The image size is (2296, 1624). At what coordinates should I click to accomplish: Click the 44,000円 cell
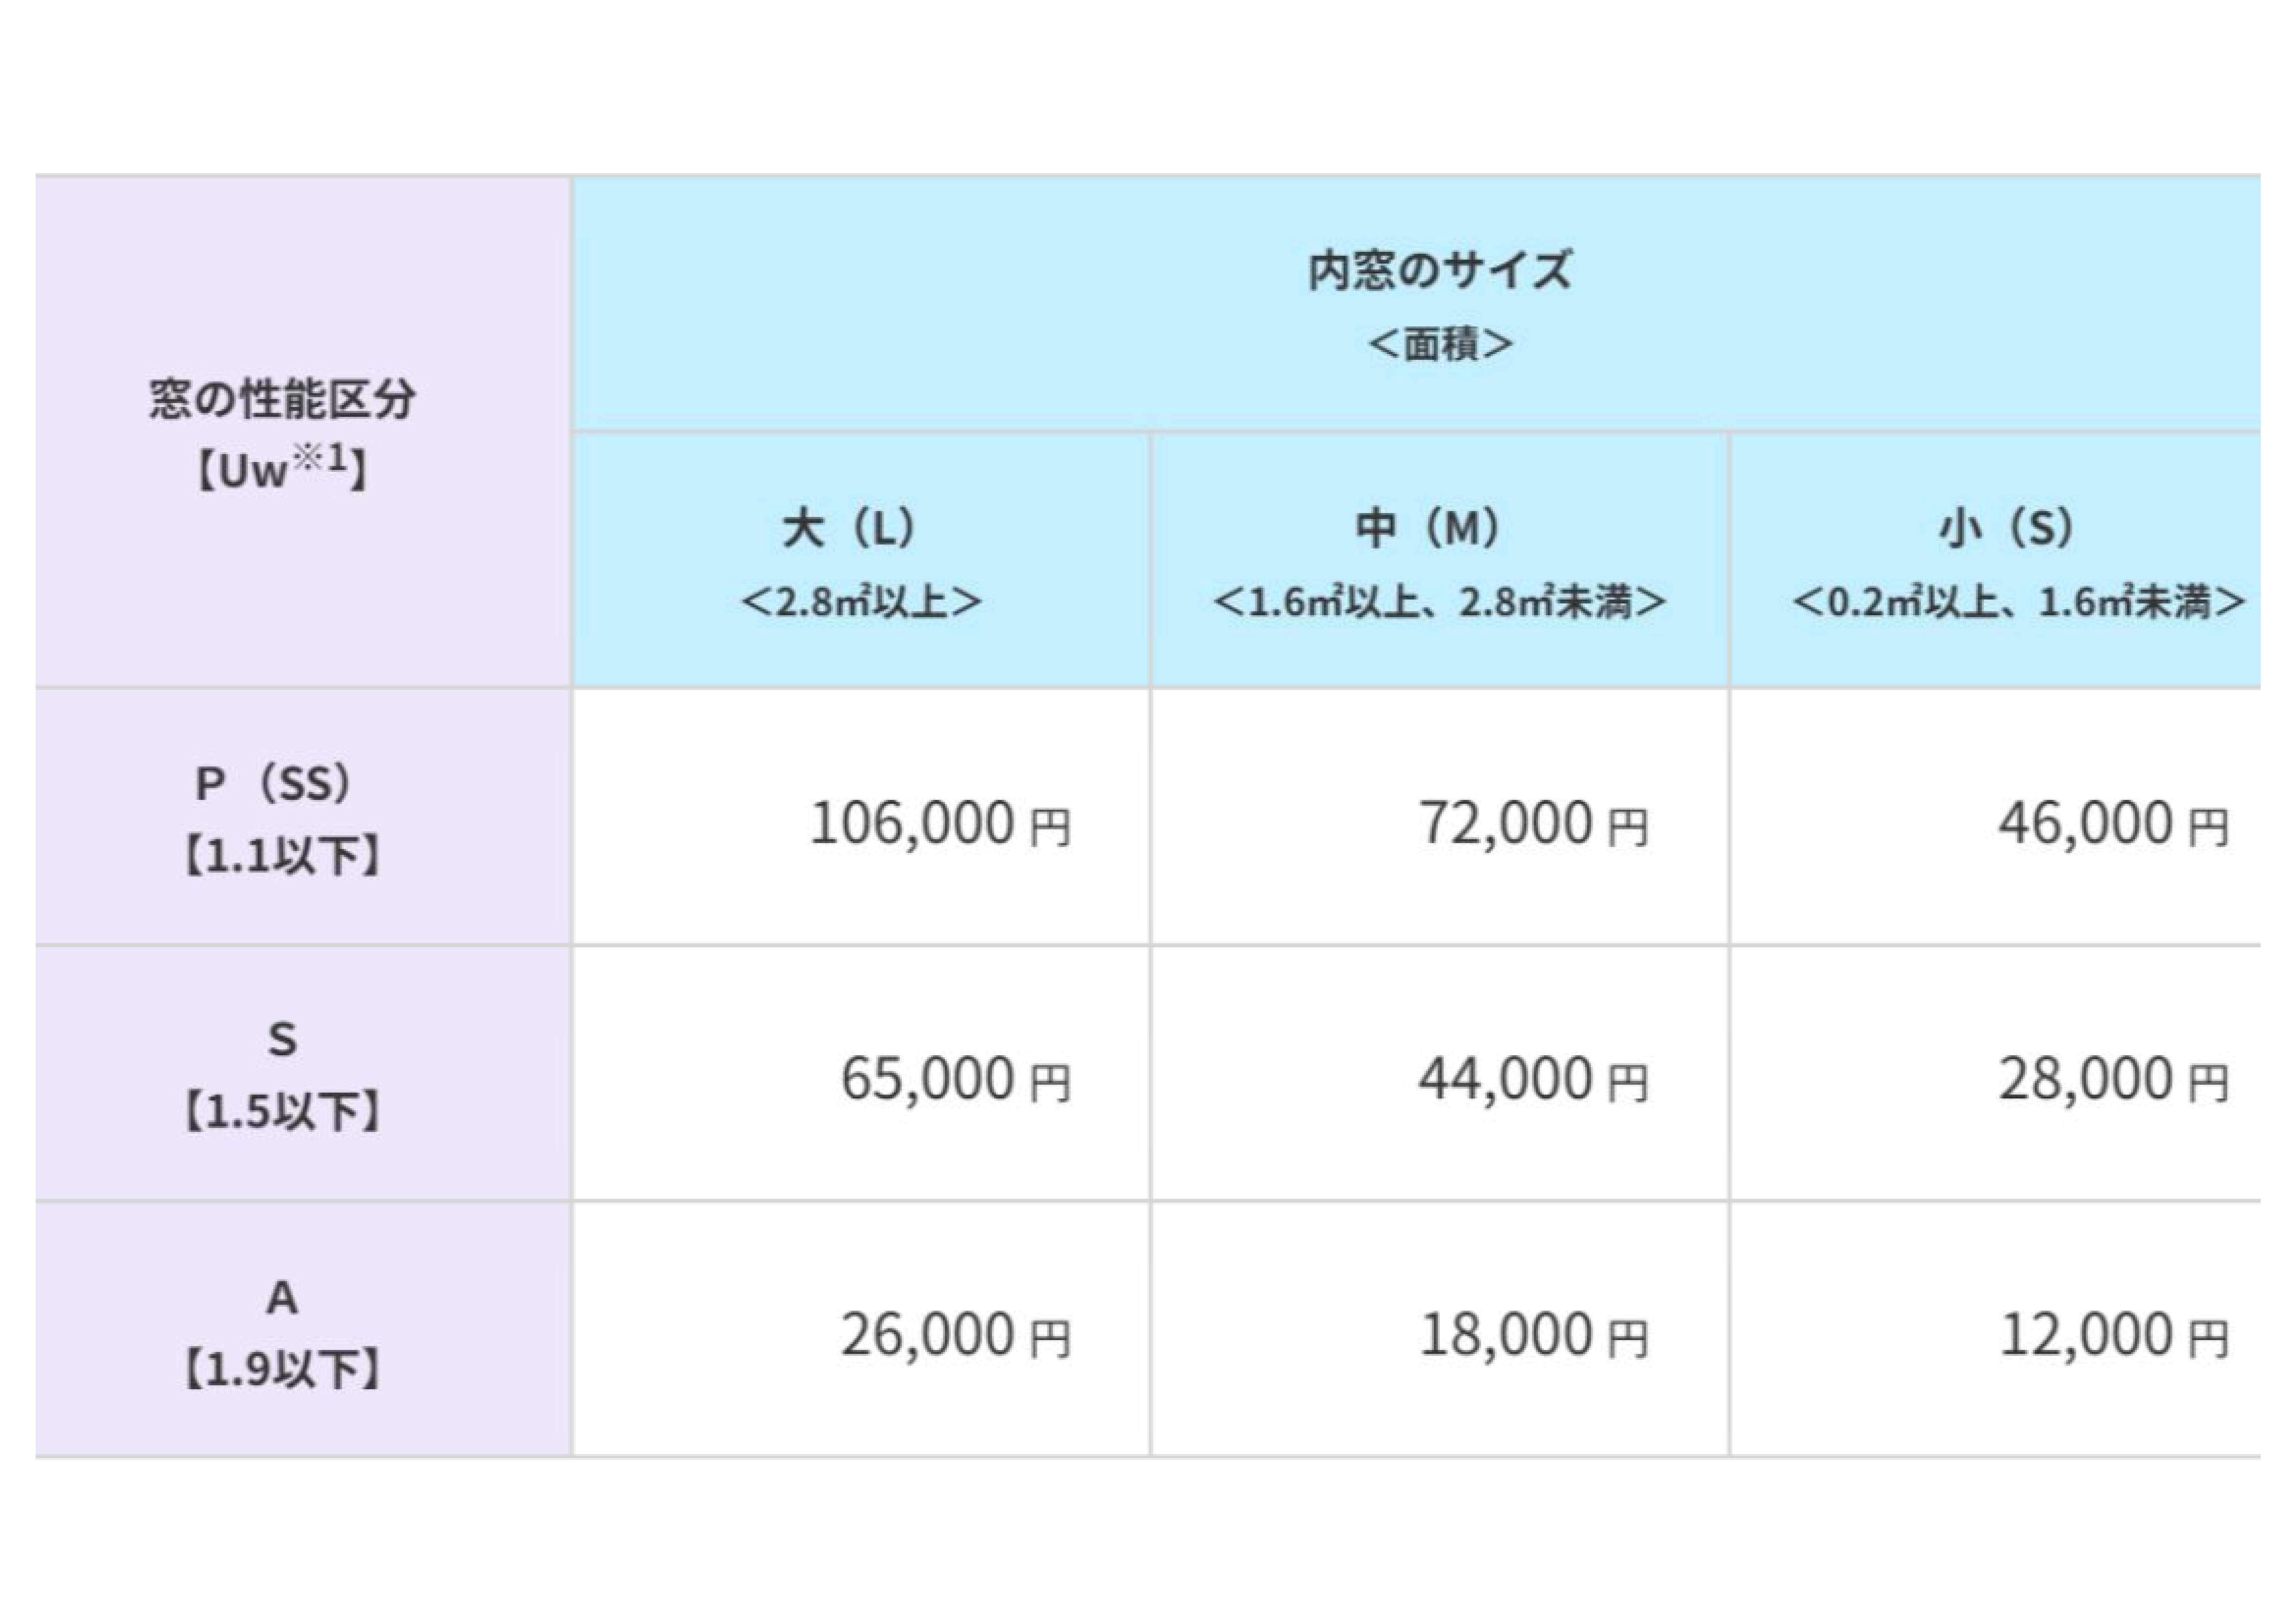pyautogui.click(x=1439, y=1073)
